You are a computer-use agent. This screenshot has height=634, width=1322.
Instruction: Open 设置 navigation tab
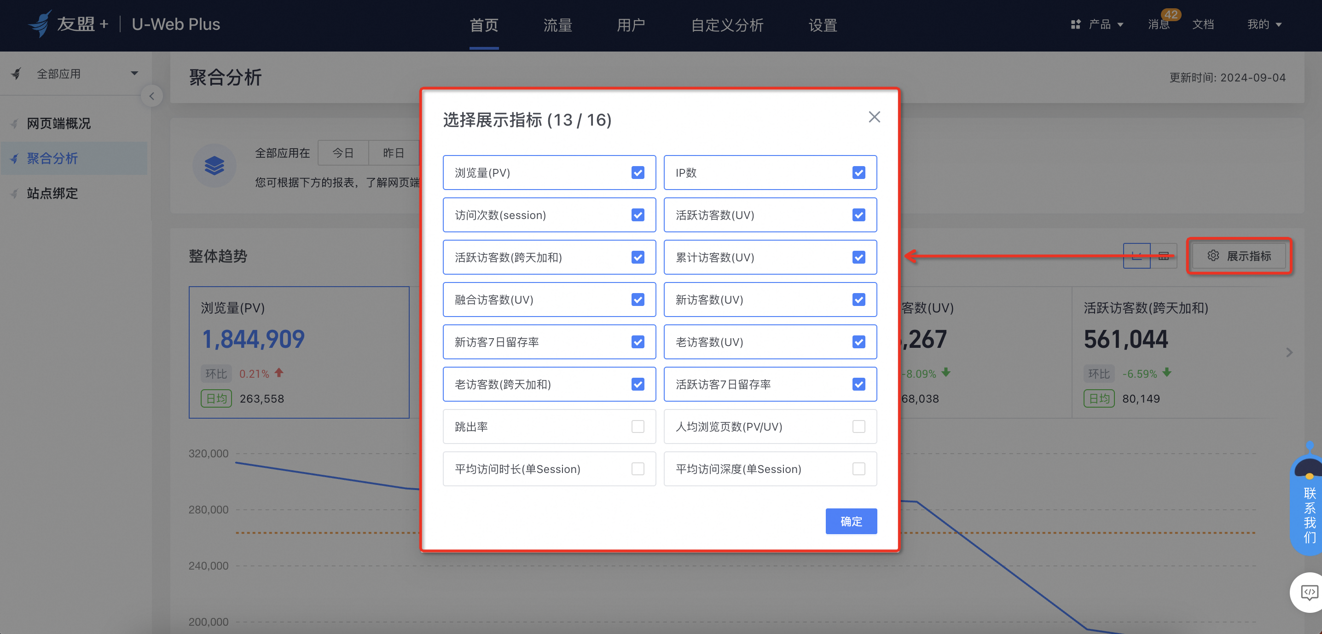click(x=823, y=25)
